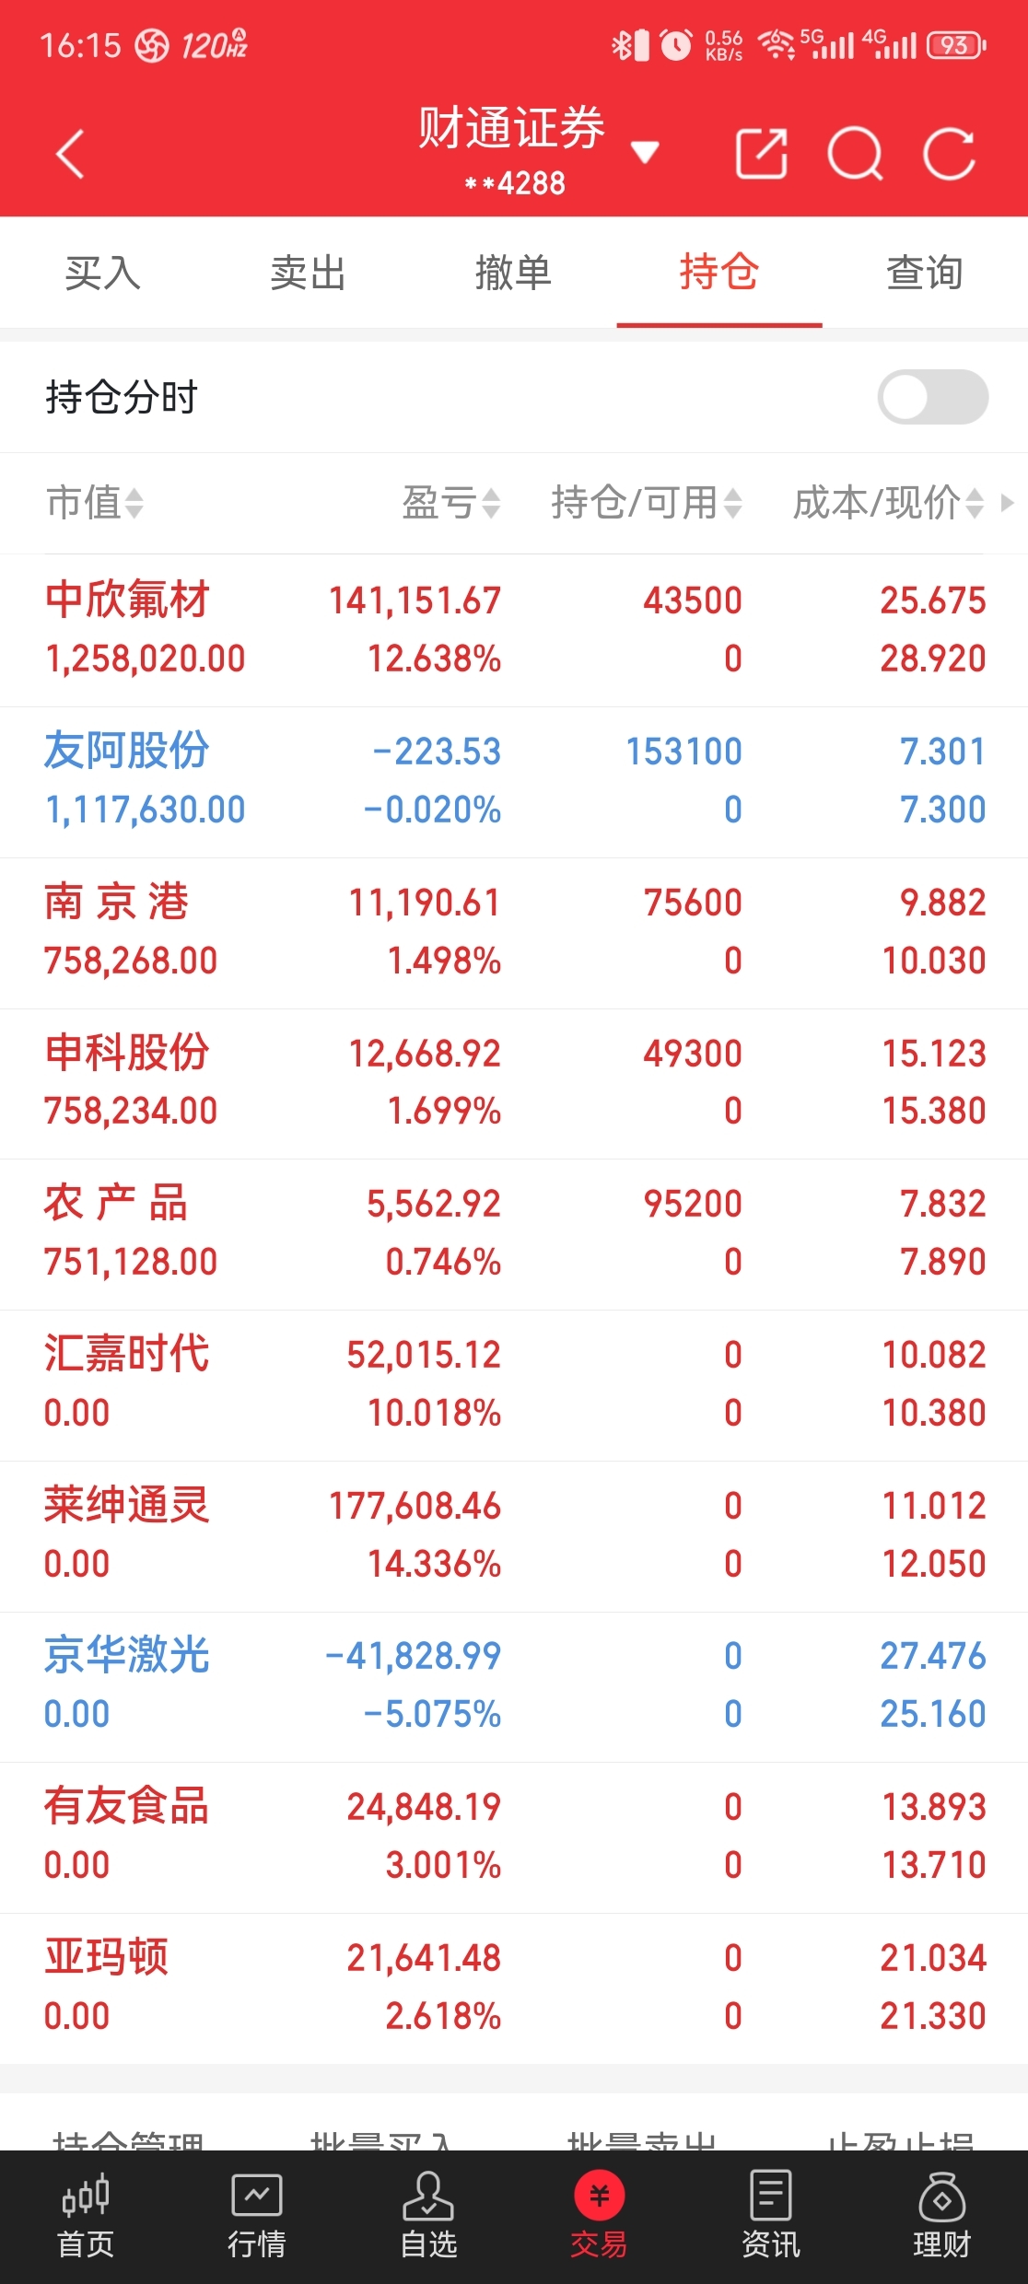Sort holdings by 盈亏 column
1028x2284 pixels.
pyautogui.click(x=451, y=503)
